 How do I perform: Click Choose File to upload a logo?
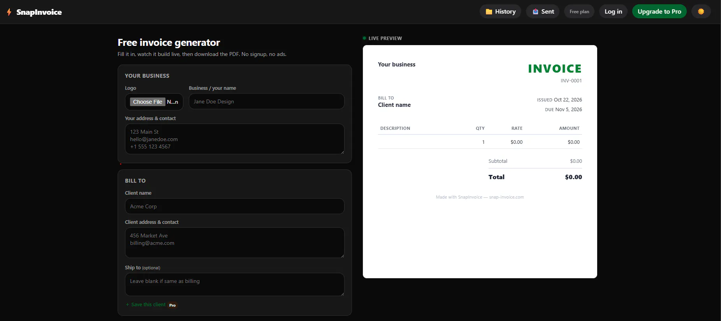click(x=148, y=102)
